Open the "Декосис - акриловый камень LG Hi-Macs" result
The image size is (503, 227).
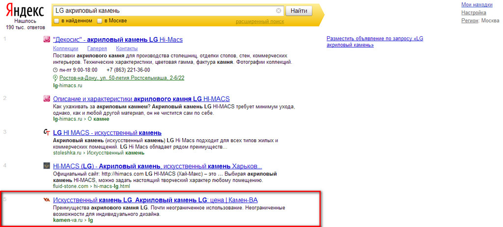tap(118, 40)
